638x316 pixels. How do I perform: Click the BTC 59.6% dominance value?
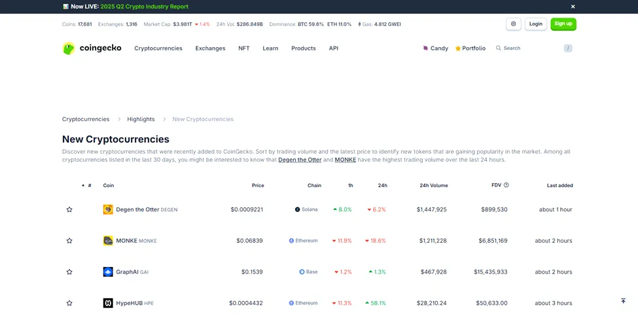click(311, 24)
